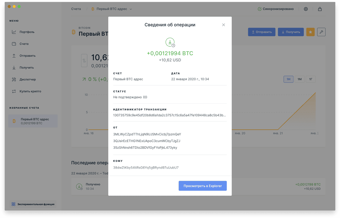Image resolution: width=340 pixels, height=218 pixels.
Task: Click the macOS green maximize window button
Action: tap(19, 6)
